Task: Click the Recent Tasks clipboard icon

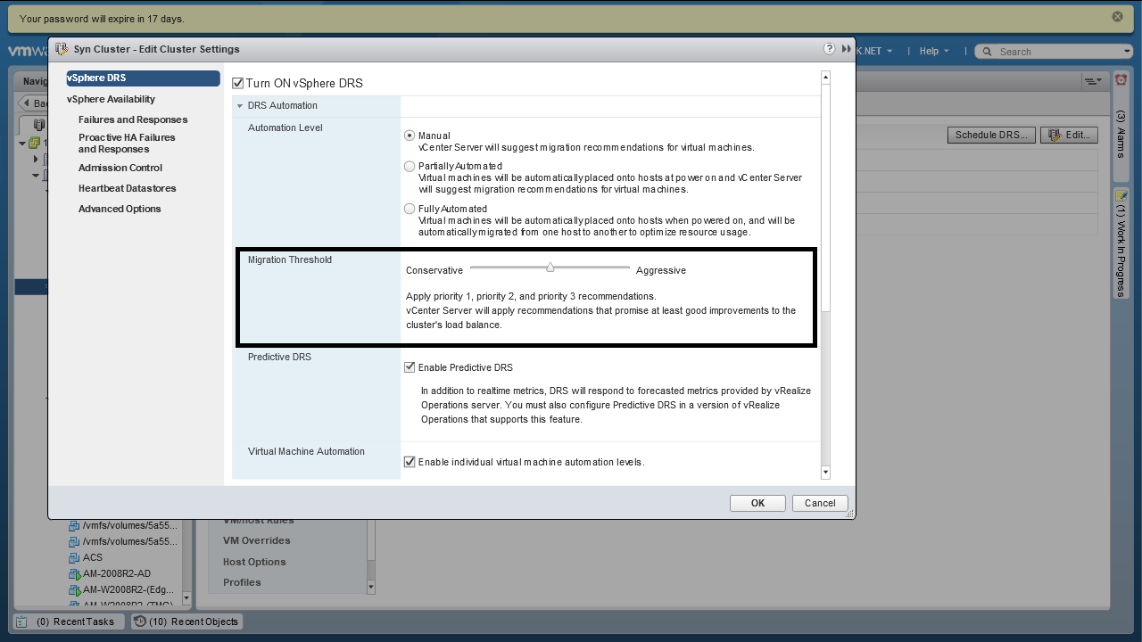Action: pos(22,621)
